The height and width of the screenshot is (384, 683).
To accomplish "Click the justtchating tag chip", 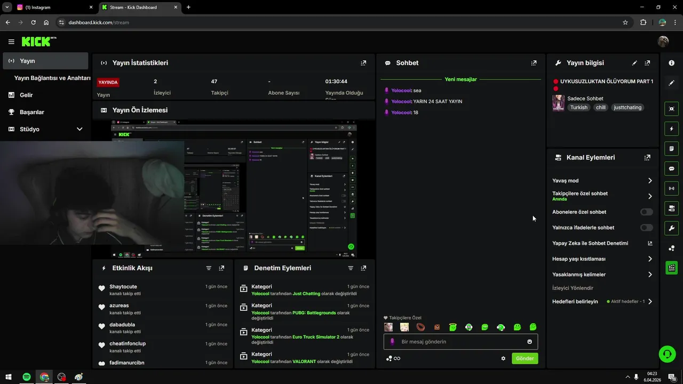I will coord(628,107).
